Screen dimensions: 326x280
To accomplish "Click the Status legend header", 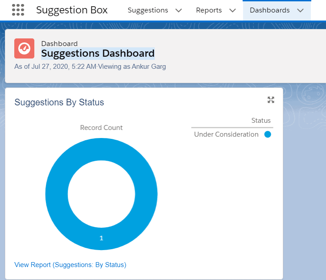I will click(261, 120).
